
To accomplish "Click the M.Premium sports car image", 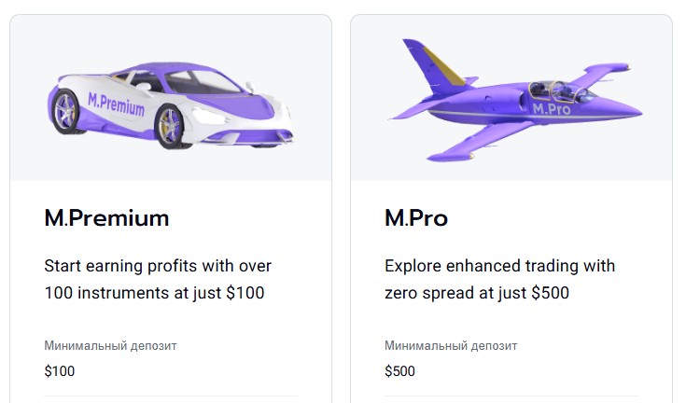I will 171,105.
